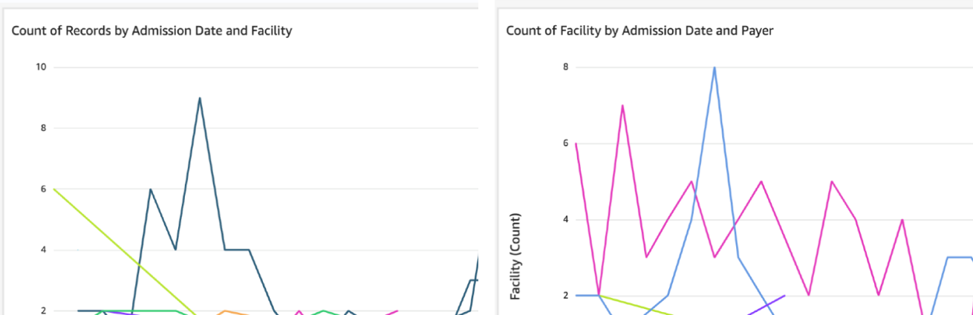This screenshot has width=973, height=315.
Task: Select the green line segment in left chart
Action: tap(149, 311)
